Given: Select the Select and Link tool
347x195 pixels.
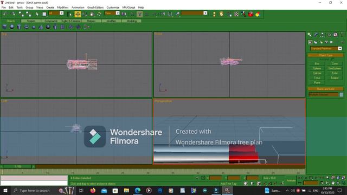Looking at the screenshot, I should click(x=21, y=14).
